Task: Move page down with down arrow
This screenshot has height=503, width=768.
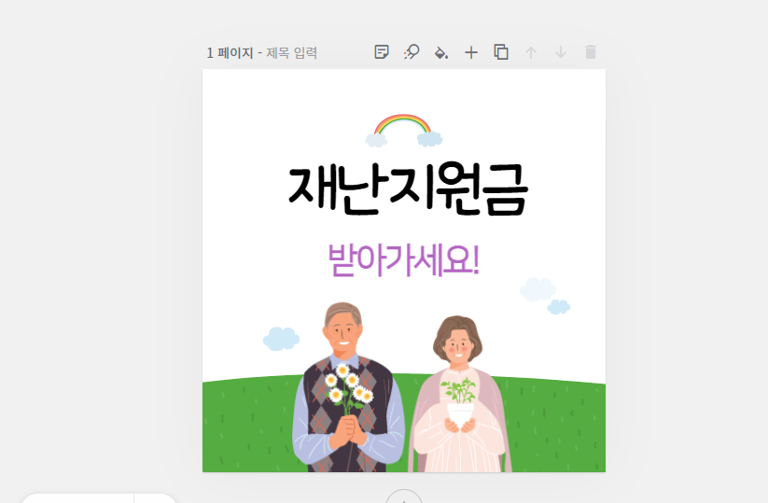Action: (x=561, y=52)
